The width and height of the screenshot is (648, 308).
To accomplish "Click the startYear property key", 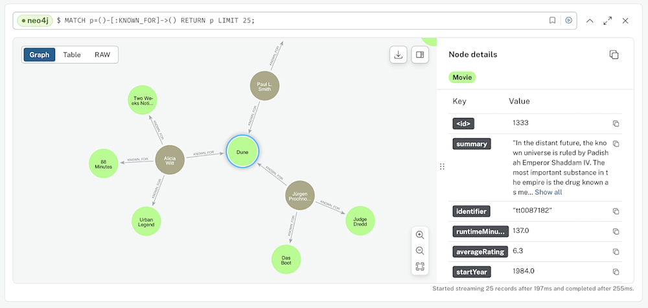I will point(472,272).
